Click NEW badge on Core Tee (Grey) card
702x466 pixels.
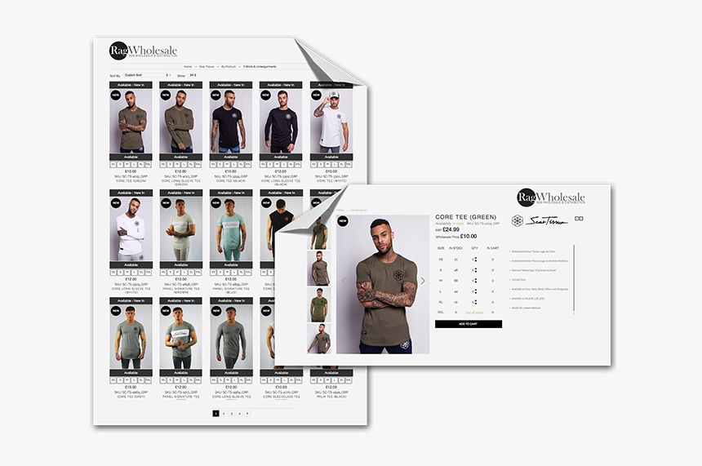pos(116,311)
